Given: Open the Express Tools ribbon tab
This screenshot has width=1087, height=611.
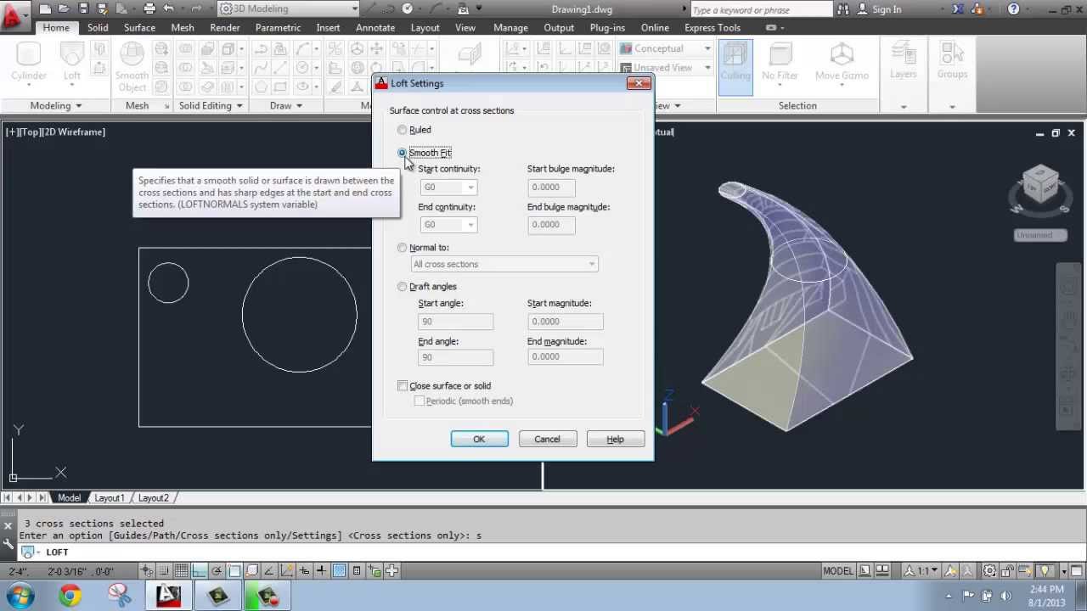Looking at the screenshot, I should coord(712,27).
